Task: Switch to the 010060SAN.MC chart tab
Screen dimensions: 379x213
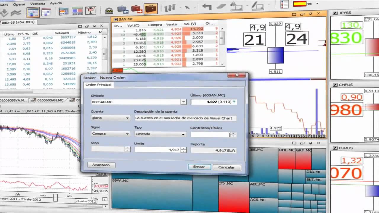Action: (x=48, y=100)
